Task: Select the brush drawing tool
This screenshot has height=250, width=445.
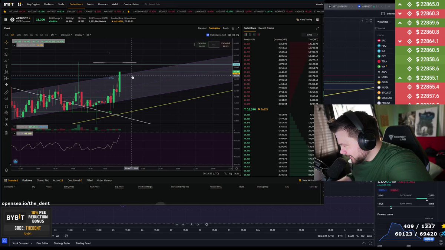Action: [6, 60]
